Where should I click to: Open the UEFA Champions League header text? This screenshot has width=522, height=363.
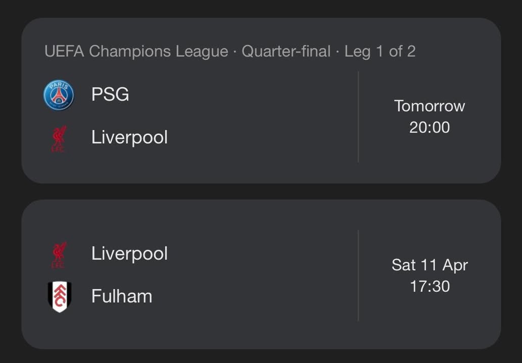(x=136, y=51)
